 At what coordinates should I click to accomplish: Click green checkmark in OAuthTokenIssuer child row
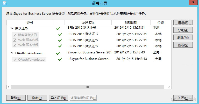pos(60,59)
